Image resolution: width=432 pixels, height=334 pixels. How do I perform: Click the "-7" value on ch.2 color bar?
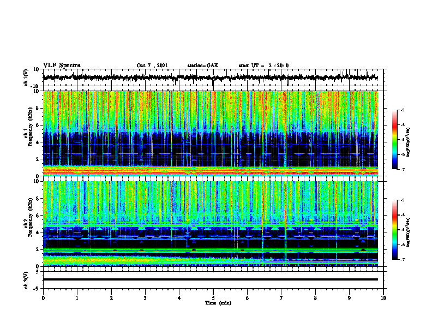[x=402, y=260]
